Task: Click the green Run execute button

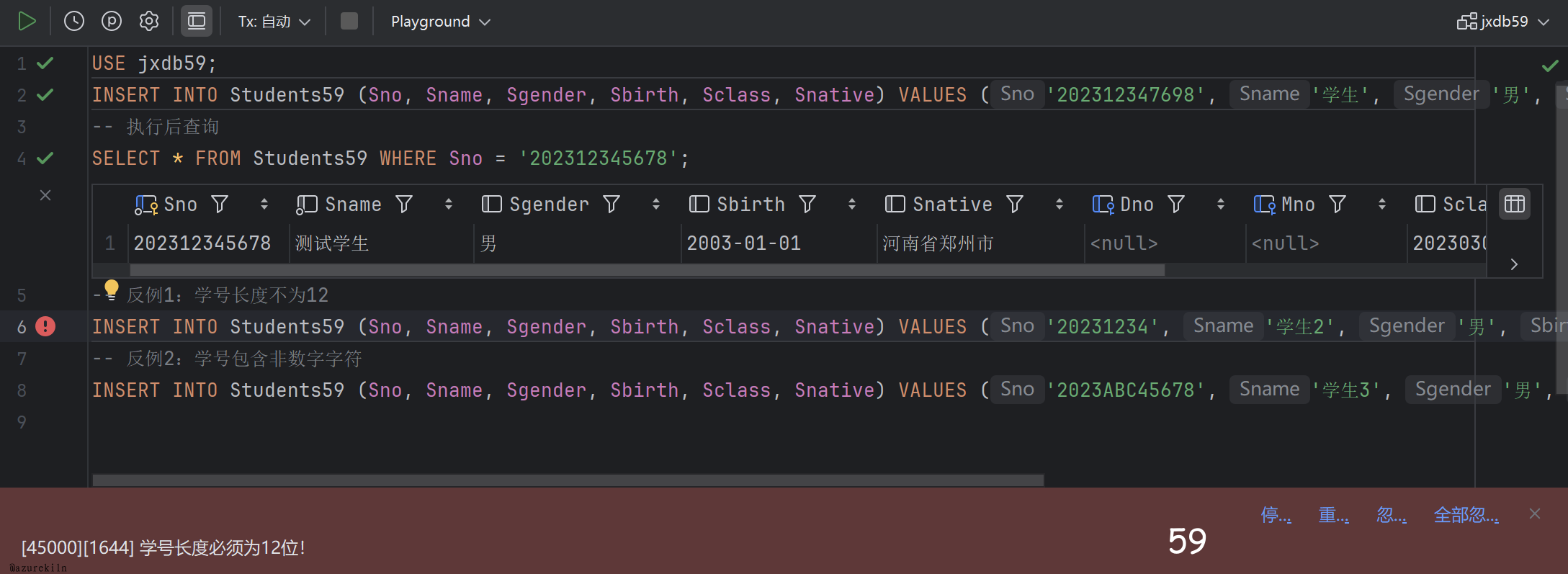Action: [27, 22]
